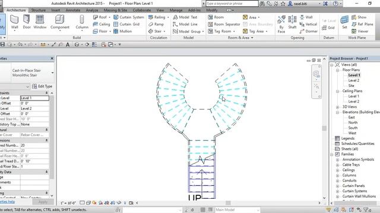Open the Site floor plan
The height and width of the screenshot is (213, 380).
351,86
